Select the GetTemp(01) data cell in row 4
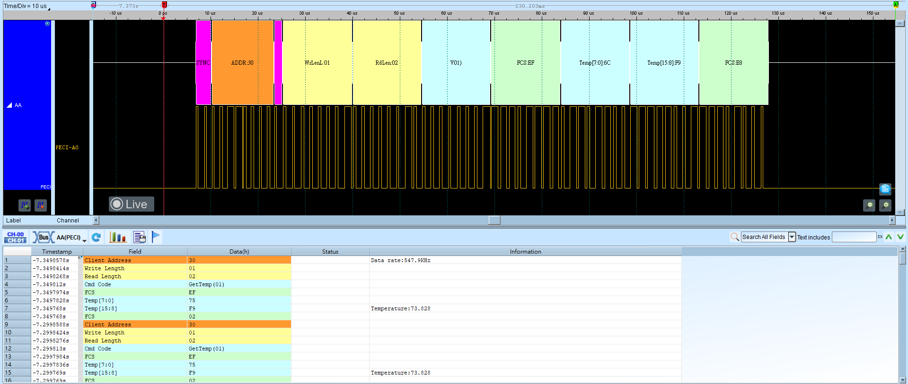Screen dimensions: 908x384 (x=239, y=284)
